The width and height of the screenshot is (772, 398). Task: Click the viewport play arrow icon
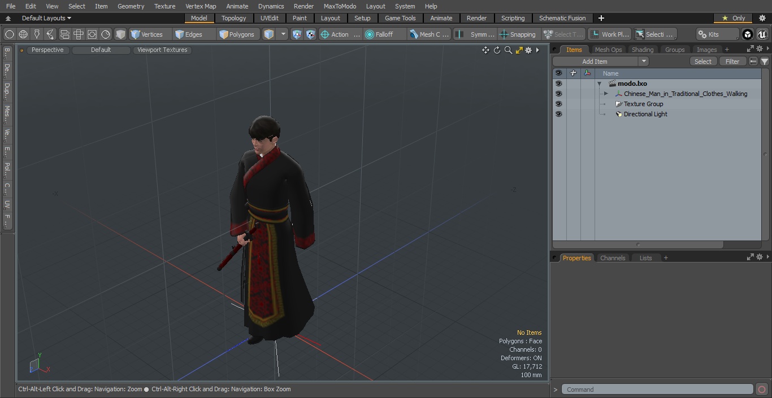(537, 50)
